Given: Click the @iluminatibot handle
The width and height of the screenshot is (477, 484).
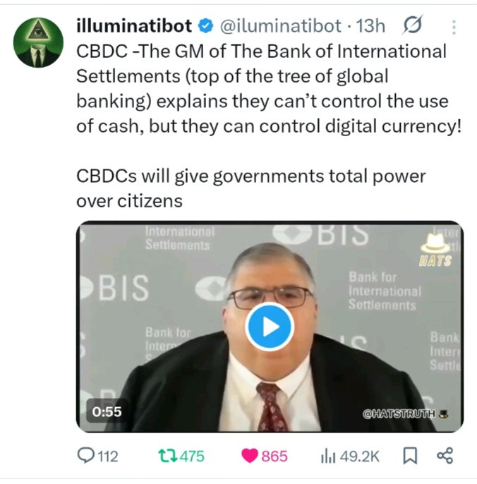Looking at the screenshot, I should [x=281, y=26].
